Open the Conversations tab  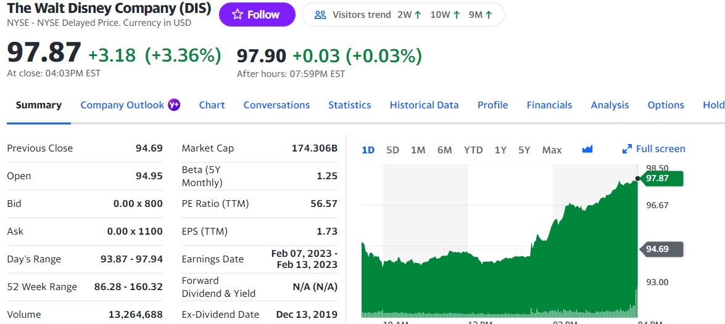(x=276, y=105)
